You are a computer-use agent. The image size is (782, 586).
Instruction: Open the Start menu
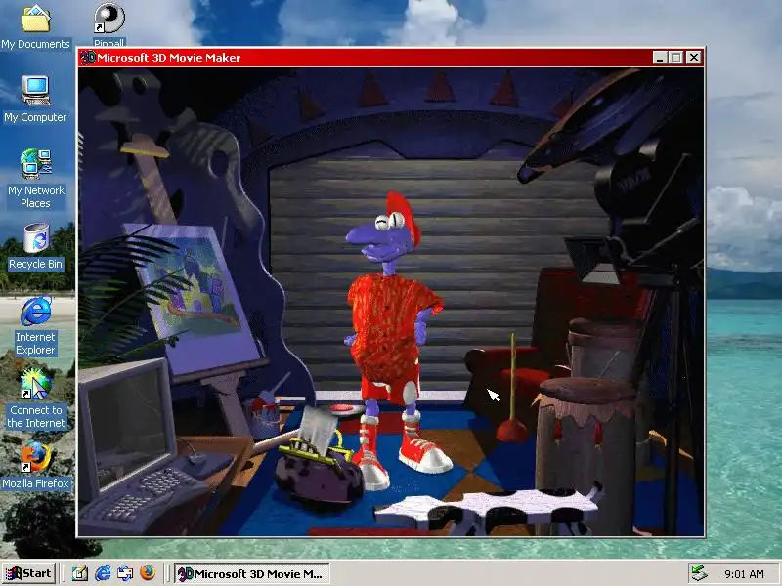tap(29, 573)
